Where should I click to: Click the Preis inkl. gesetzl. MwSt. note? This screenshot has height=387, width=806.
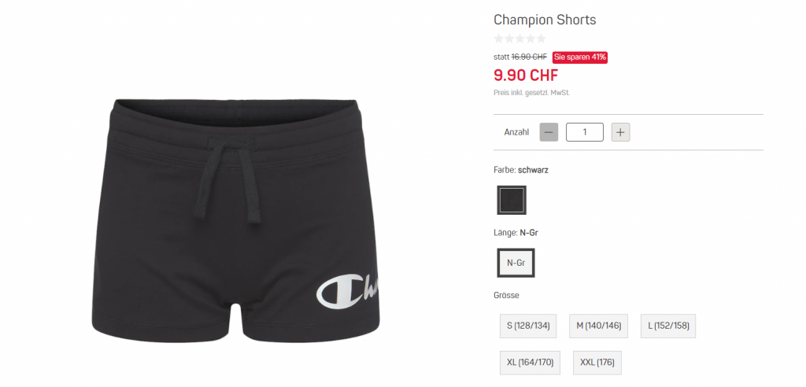tap(531, 93)
